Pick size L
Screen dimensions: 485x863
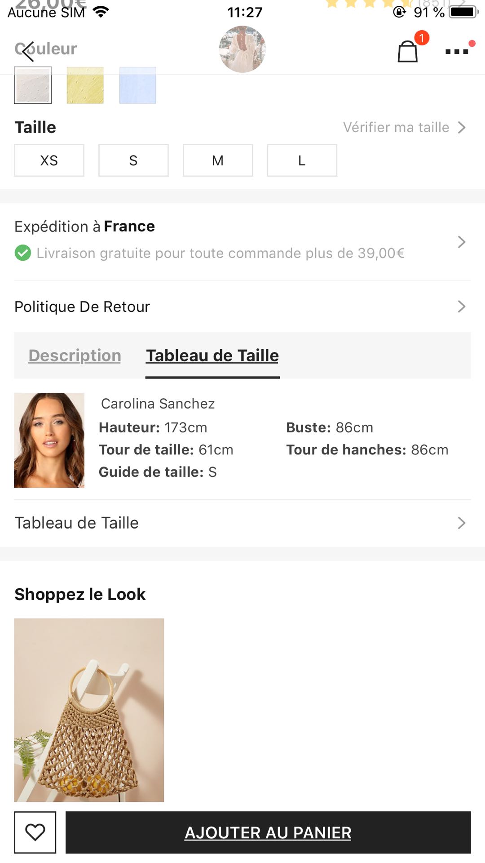(x=302, y=160)
